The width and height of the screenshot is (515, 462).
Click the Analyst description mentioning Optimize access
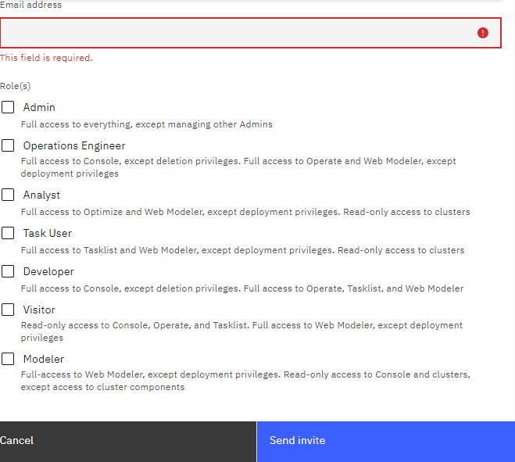click(245, 212)
